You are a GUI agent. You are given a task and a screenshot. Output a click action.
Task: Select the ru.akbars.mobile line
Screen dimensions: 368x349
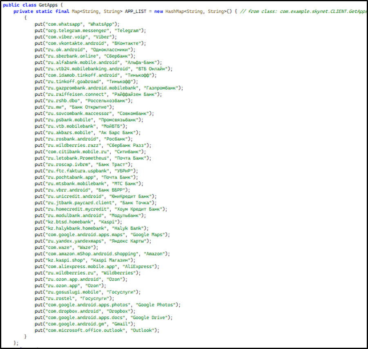pyautogui.click(x=87, y=132)
